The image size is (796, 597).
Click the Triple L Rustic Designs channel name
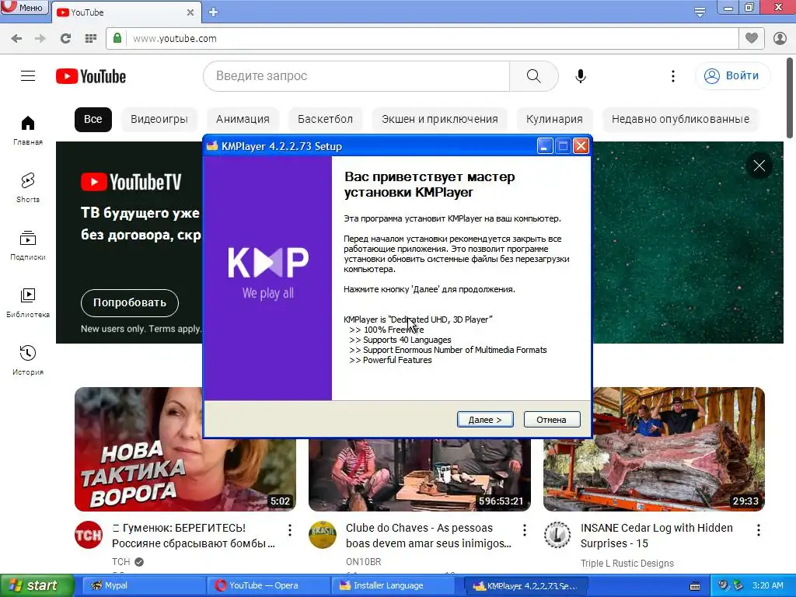point(627,563)
